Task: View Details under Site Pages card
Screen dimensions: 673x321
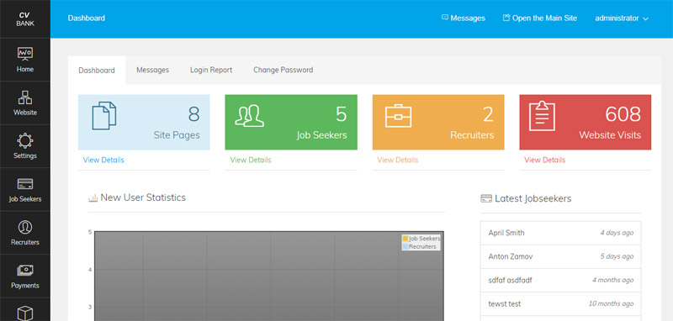Action: pyautogui.click(x=103, y=160)
